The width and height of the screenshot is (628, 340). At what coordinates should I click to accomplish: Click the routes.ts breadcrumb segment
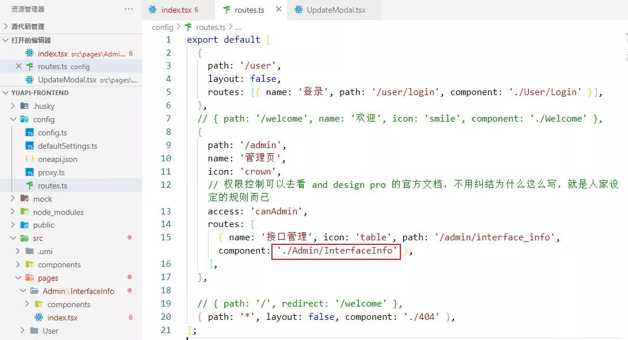[211, 27]
